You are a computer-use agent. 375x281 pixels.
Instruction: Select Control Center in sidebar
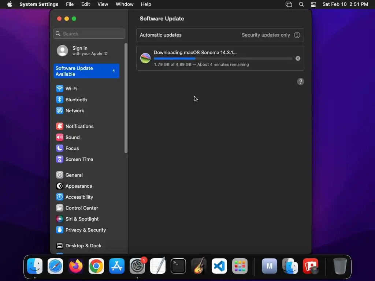(x=86, y=208)
